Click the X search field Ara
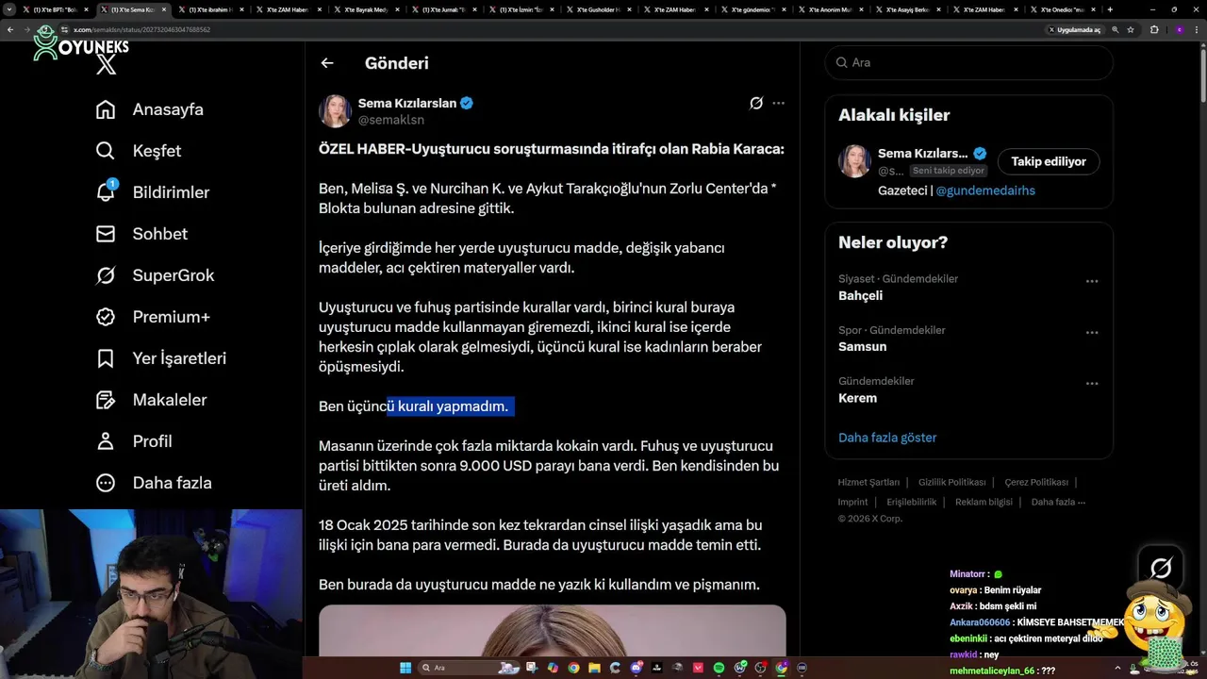Viewport: 1207px width, 679px height. 968,62
